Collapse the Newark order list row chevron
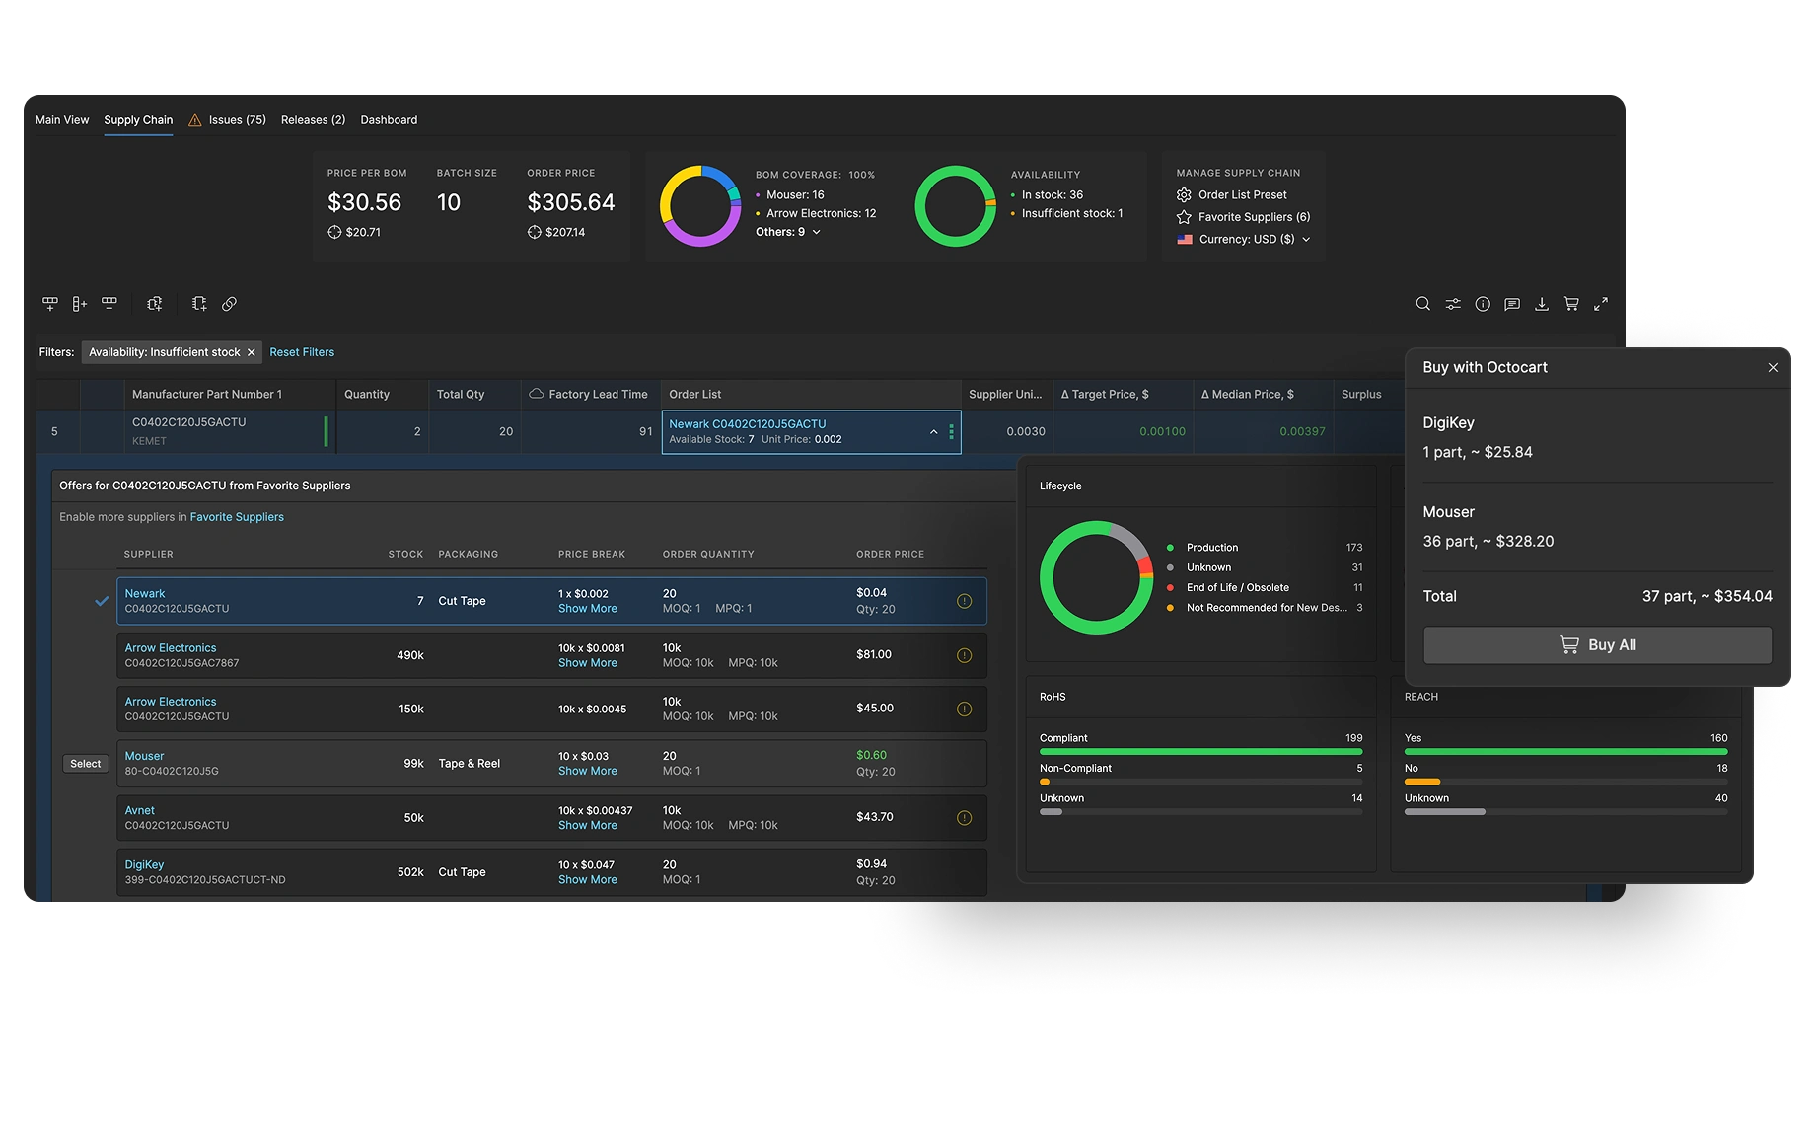Screen dimensions: 1815x1121 coord(933,432)
